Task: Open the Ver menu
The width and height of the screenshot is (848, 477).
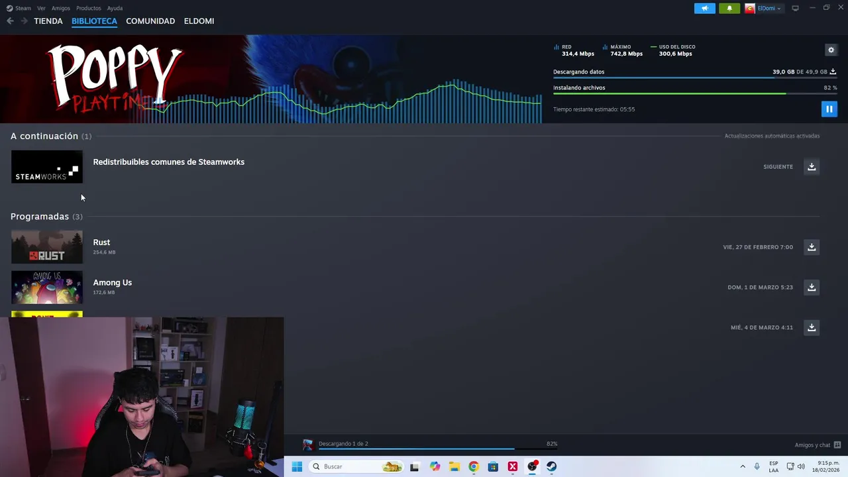Action: pyautogui.click(x=41, y=8)
